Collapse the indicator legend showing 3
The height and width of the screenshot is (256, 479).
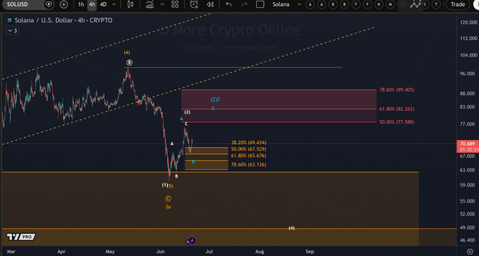click(x=13, y=31)
